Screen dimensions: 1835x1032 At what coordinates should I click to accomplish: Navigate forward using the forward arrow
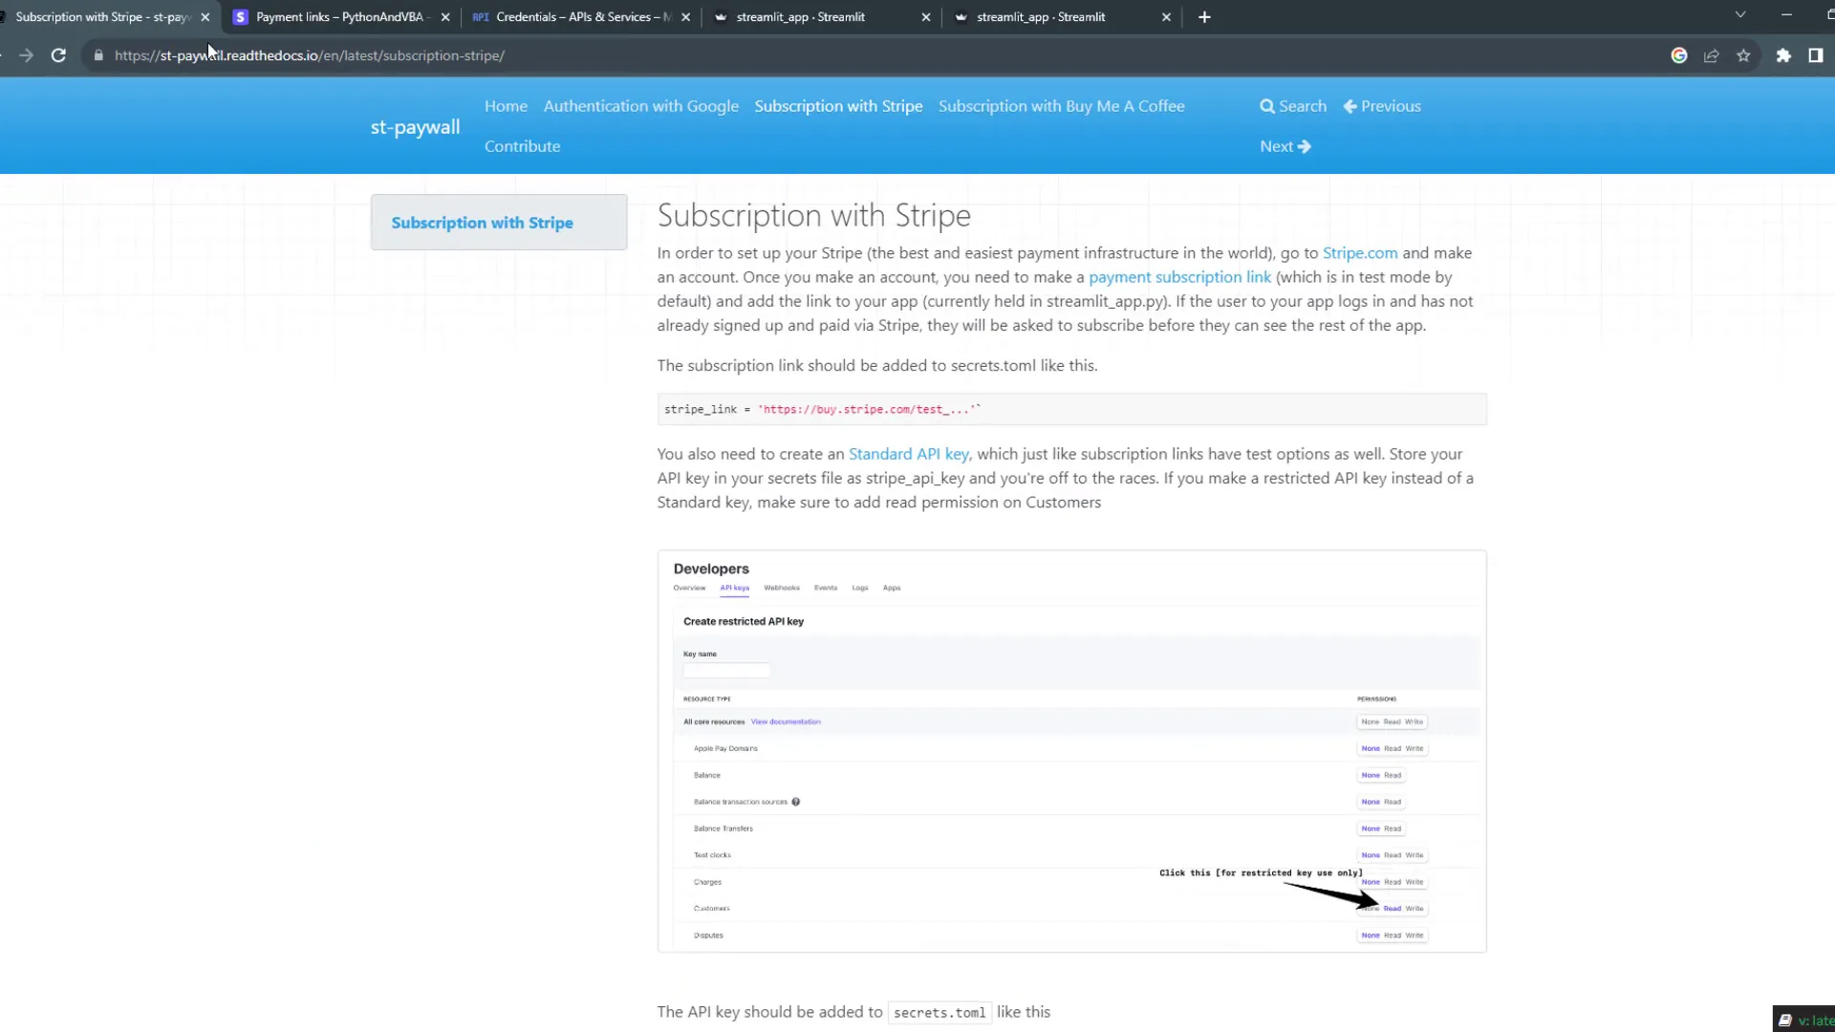click(x=26, y=55)
